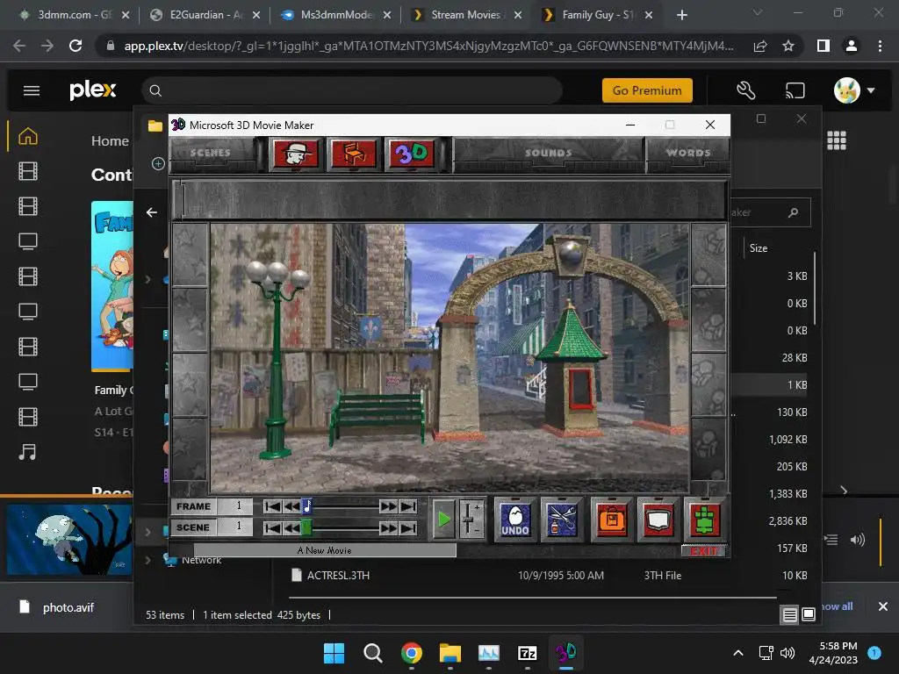
Task: Switch to the Family Guy browser tab
Action: click(596, 15)
